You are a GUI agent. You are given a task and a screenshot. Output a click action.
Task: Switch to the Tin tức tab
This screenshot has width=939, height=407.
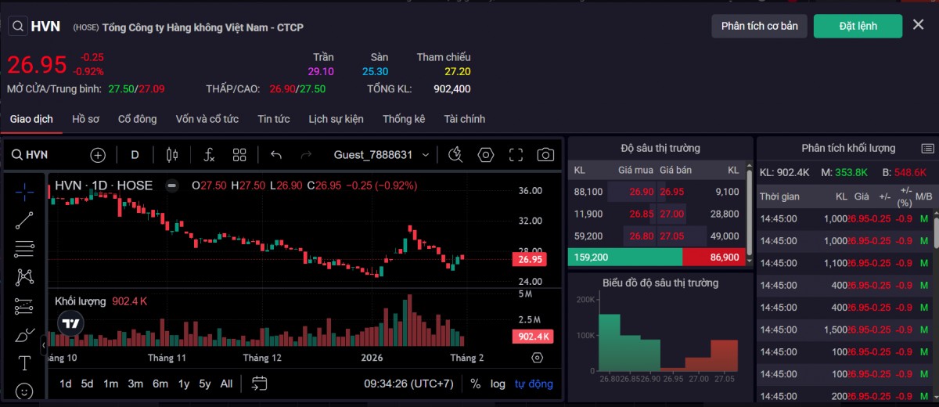pos(273,119)
